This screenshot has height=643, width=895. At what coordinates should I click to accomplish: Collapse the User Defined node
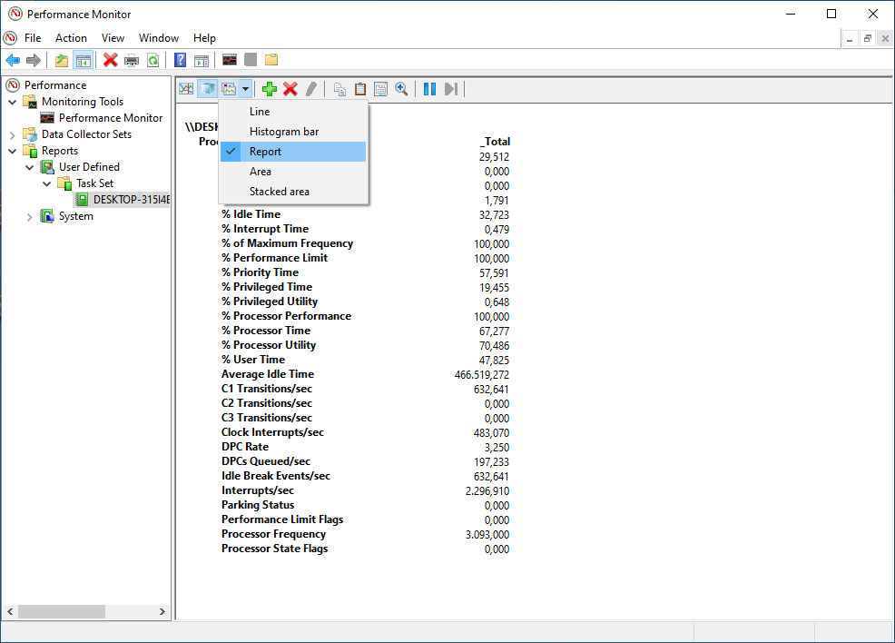tap(29, 166)
